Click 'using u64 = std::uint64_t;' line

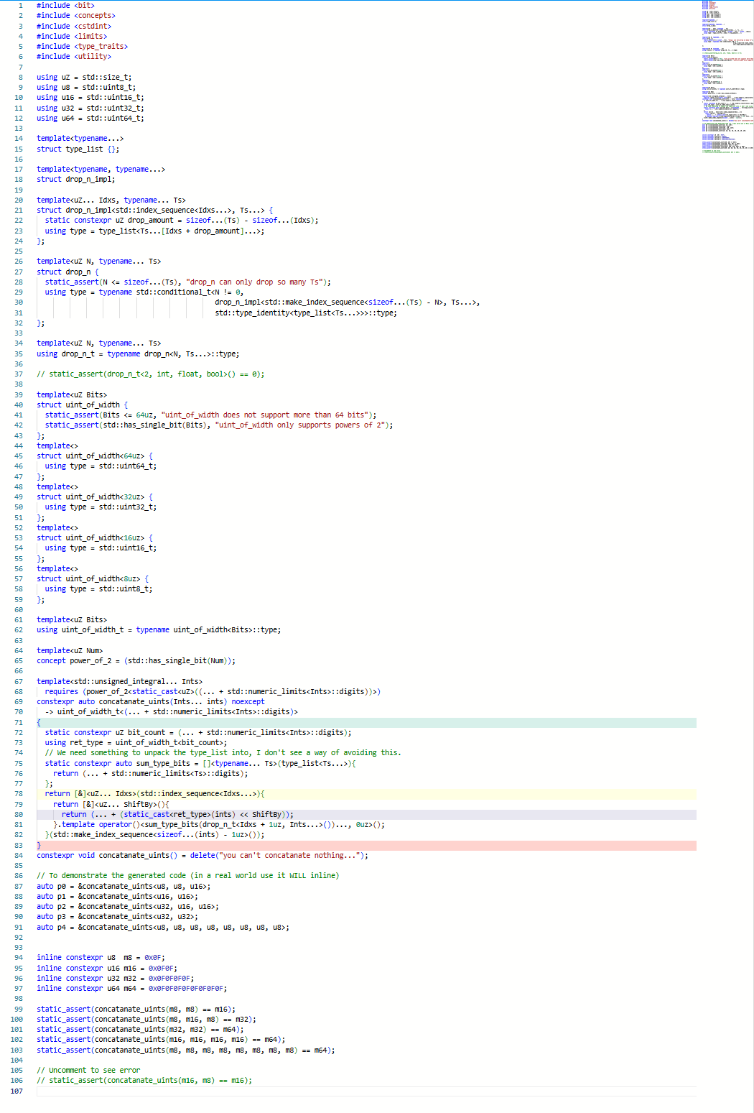tap(90, 119)
